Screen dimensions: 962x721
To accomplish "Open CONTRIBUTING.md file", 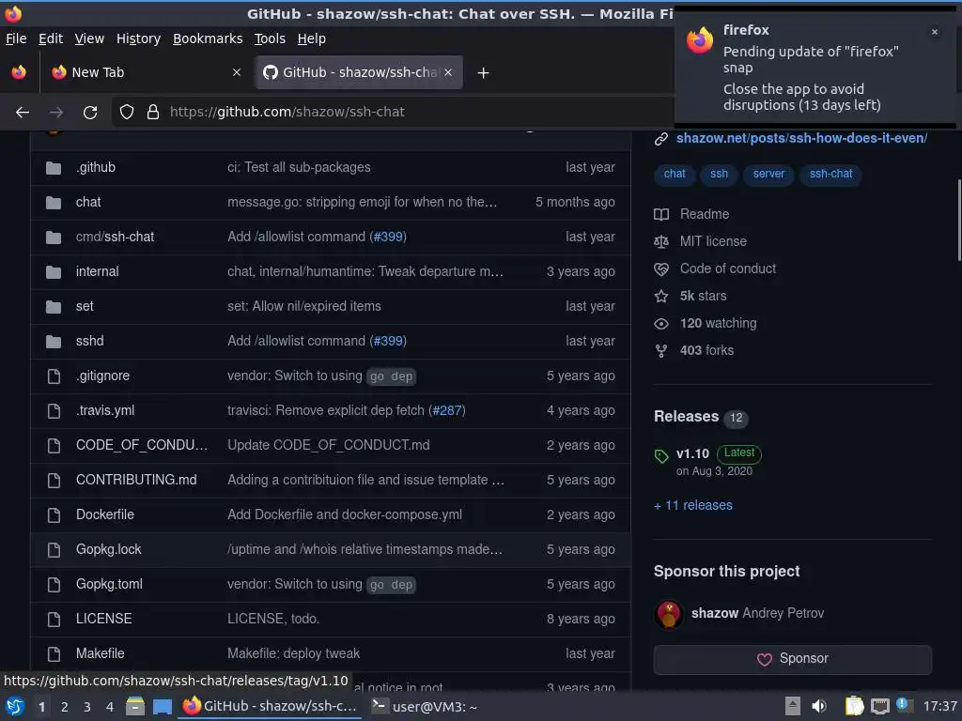I will (136, 480).
